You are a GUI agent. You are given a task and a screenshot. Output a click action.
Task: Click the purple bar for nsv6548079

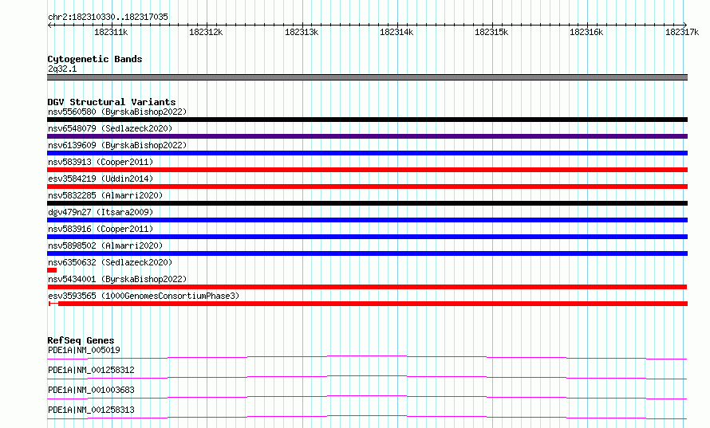pos(367,136)
